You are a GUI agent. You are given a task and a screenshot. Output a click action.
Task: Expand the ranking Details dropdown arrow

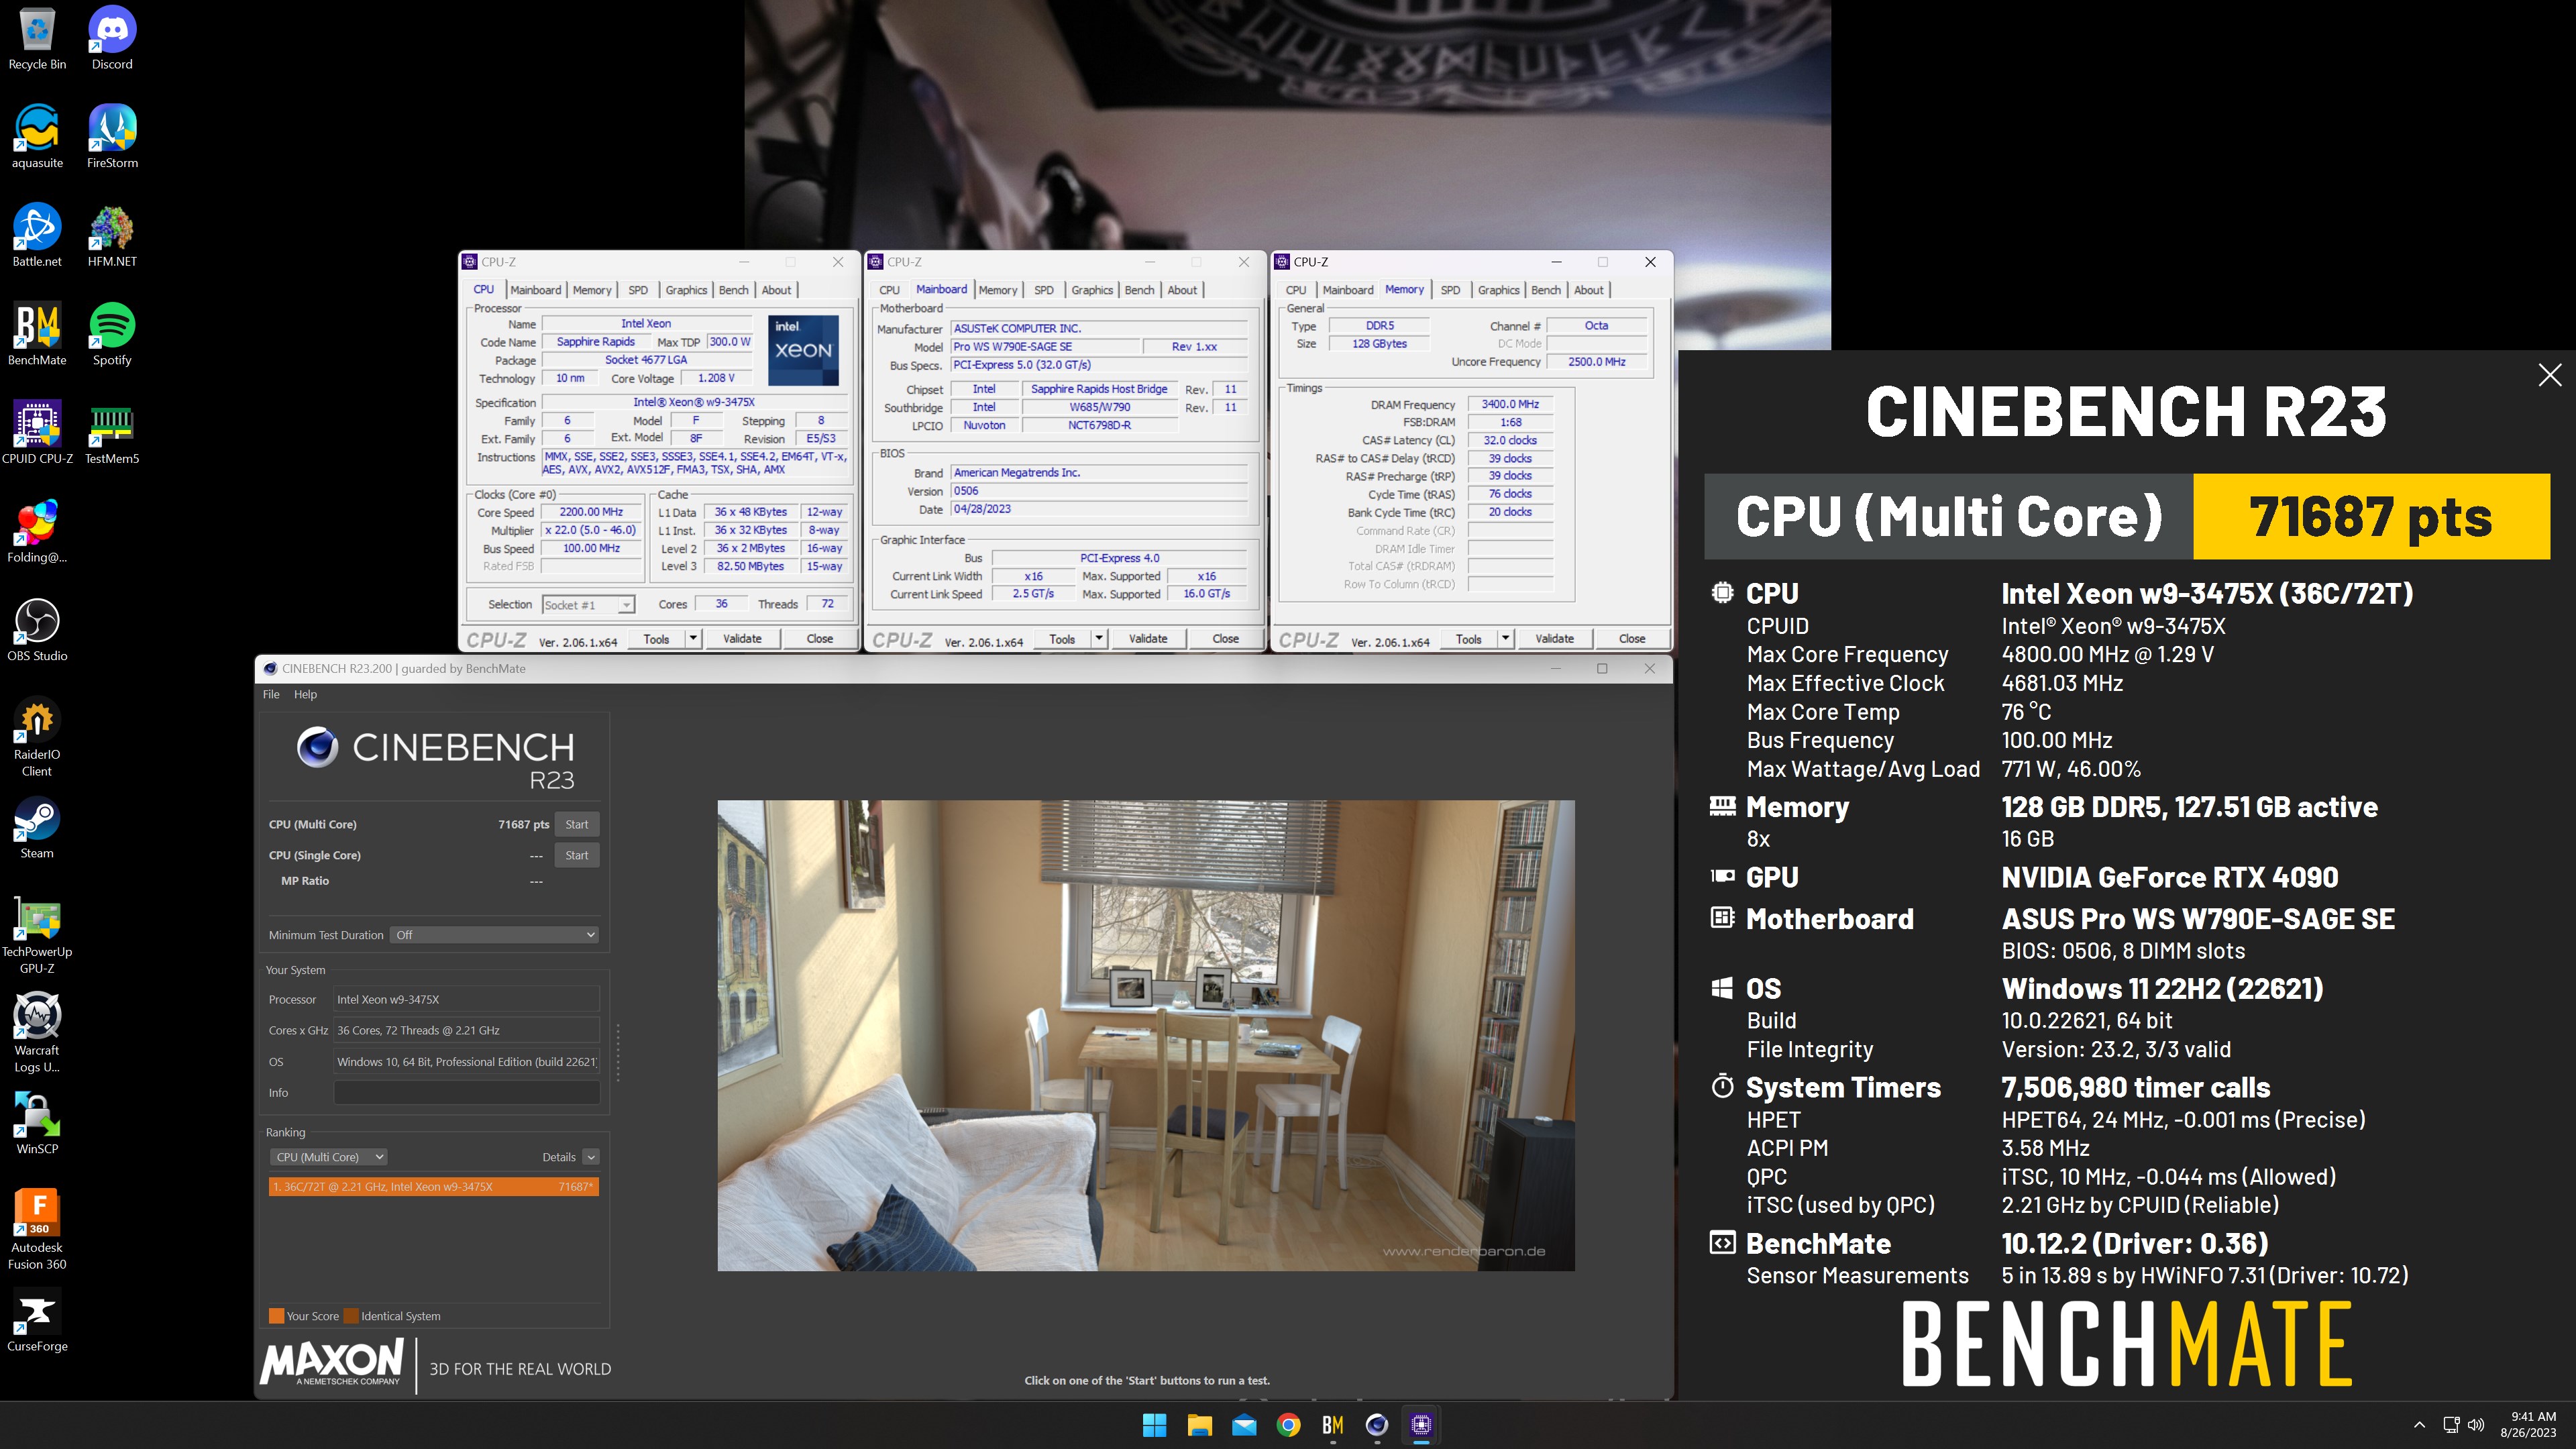(591, 1157)
